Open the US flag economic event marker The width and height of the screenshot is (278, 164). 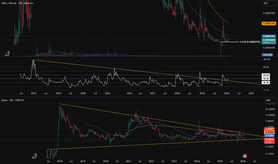pyautogui.click(x=245, y=156)
